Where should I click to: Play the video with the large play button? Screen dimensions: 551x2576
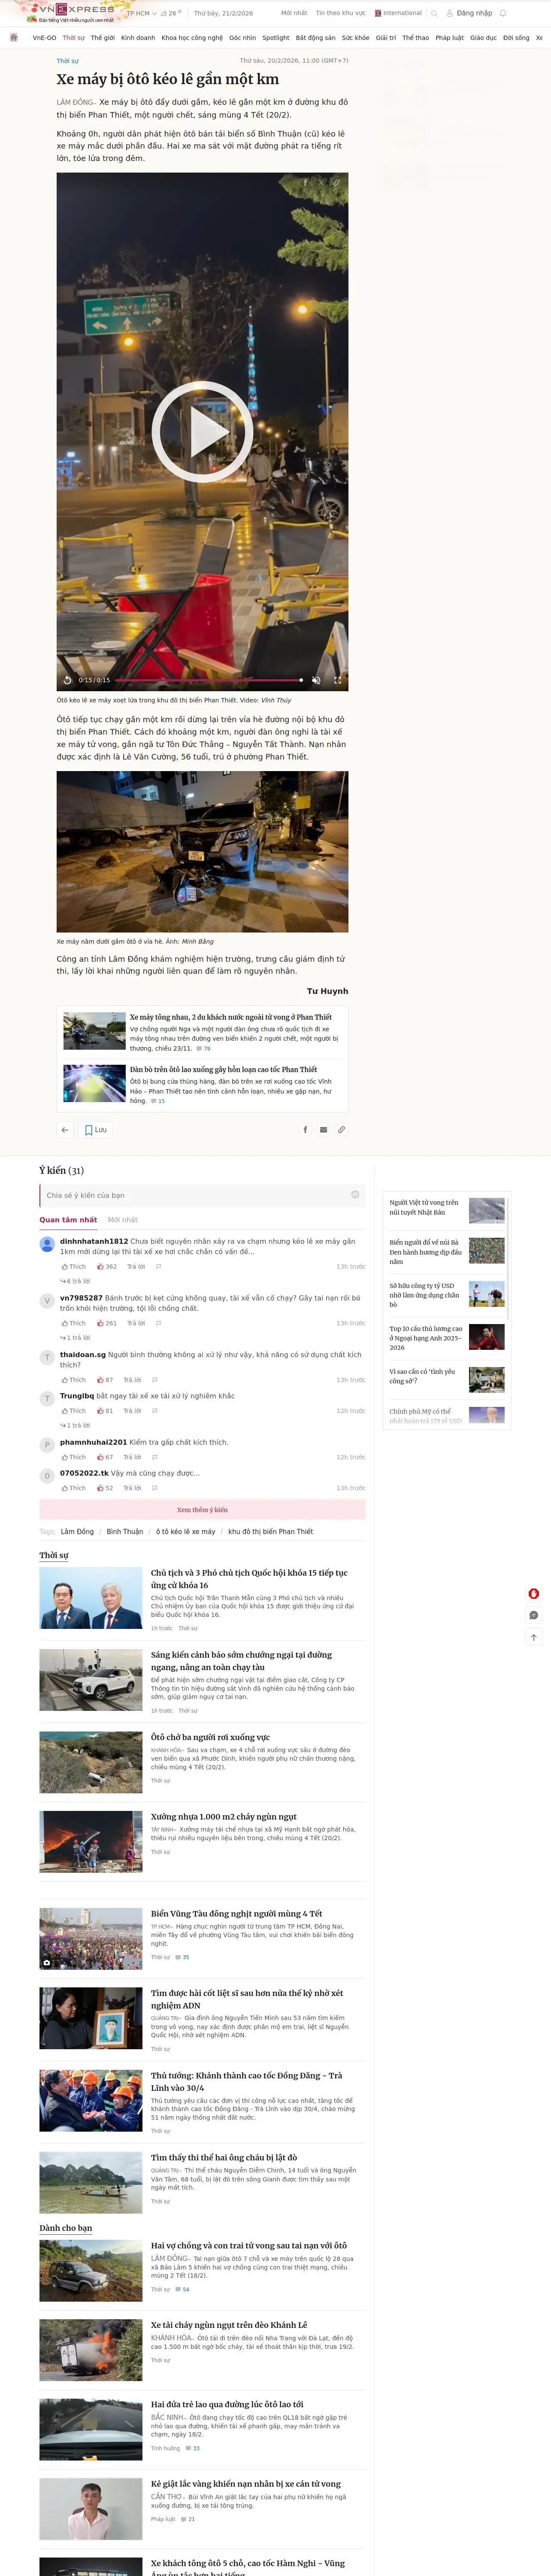pos(202,431)
